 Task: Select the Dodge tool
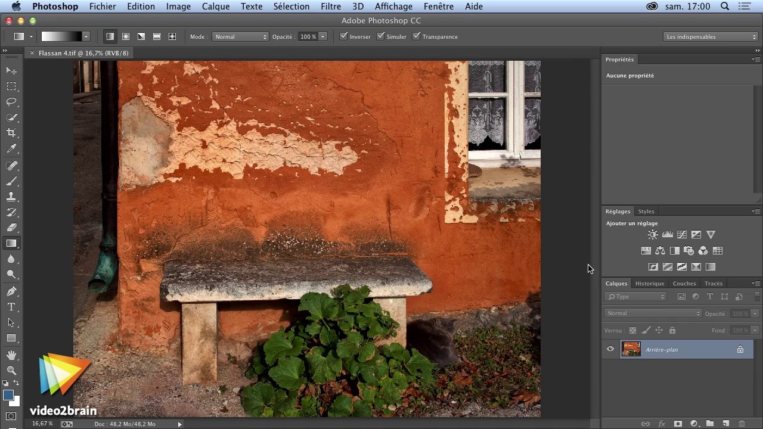click(11, 275)
